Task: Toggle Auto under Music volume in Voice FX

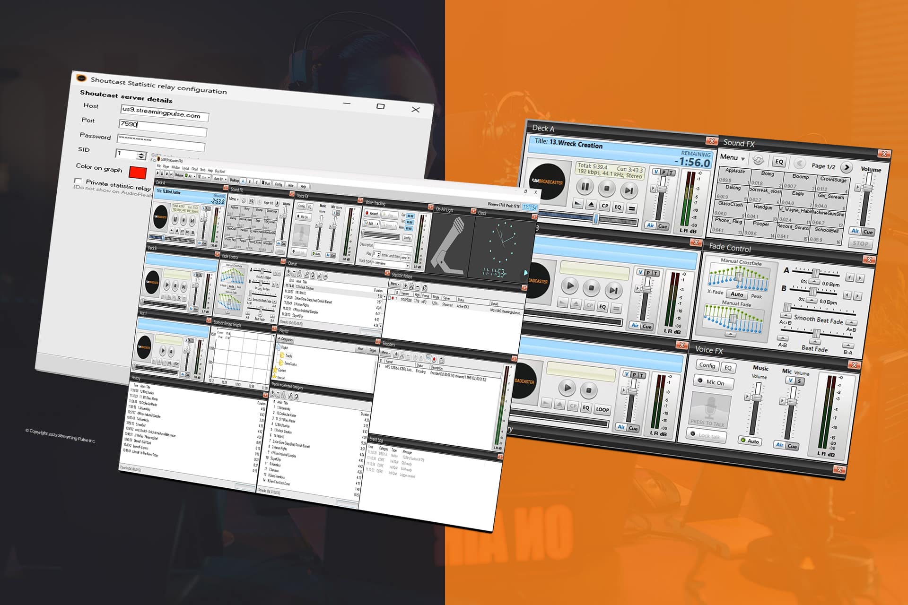Action: [x=751, y=441]
